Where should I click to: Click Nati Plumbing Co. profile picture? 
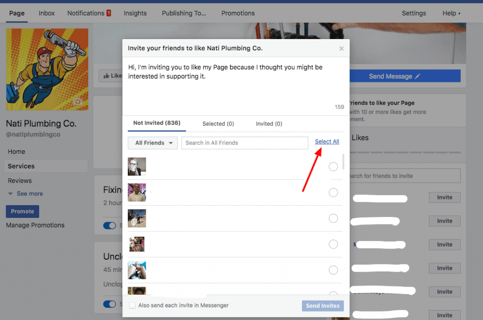pyautogui.click(x=47, y=70)
